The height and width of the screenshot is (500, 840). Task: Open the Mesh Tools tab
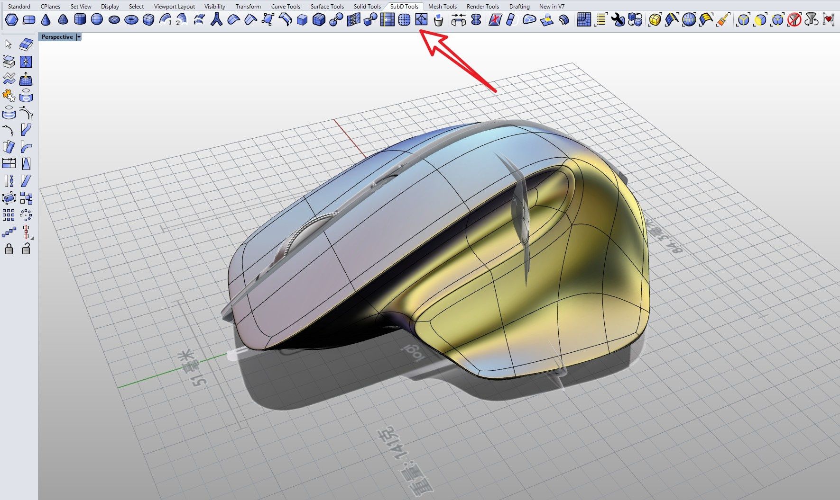[x=443, y=7]
